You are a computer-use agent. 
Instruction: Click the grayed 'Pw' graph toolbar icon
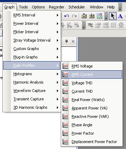click(x=69, y=25)
